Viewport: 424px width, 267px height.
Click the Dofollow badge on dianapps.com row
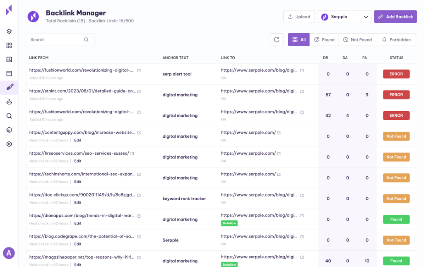point(229,223)
